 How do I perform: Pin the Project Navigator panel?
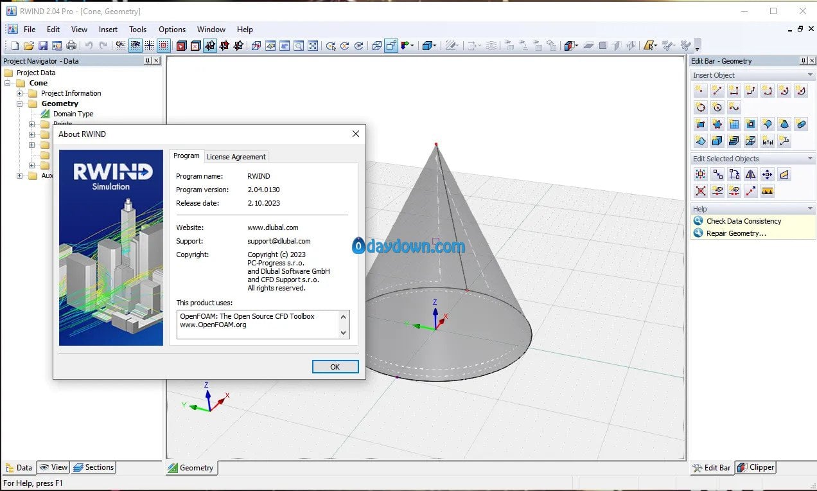click(148, 60)
